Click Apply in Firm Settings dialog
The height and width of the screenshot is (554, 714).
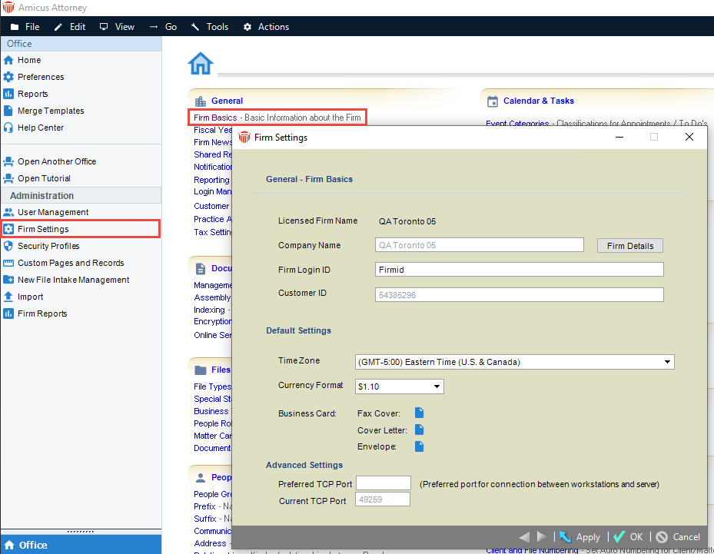(x=580, y=537)
